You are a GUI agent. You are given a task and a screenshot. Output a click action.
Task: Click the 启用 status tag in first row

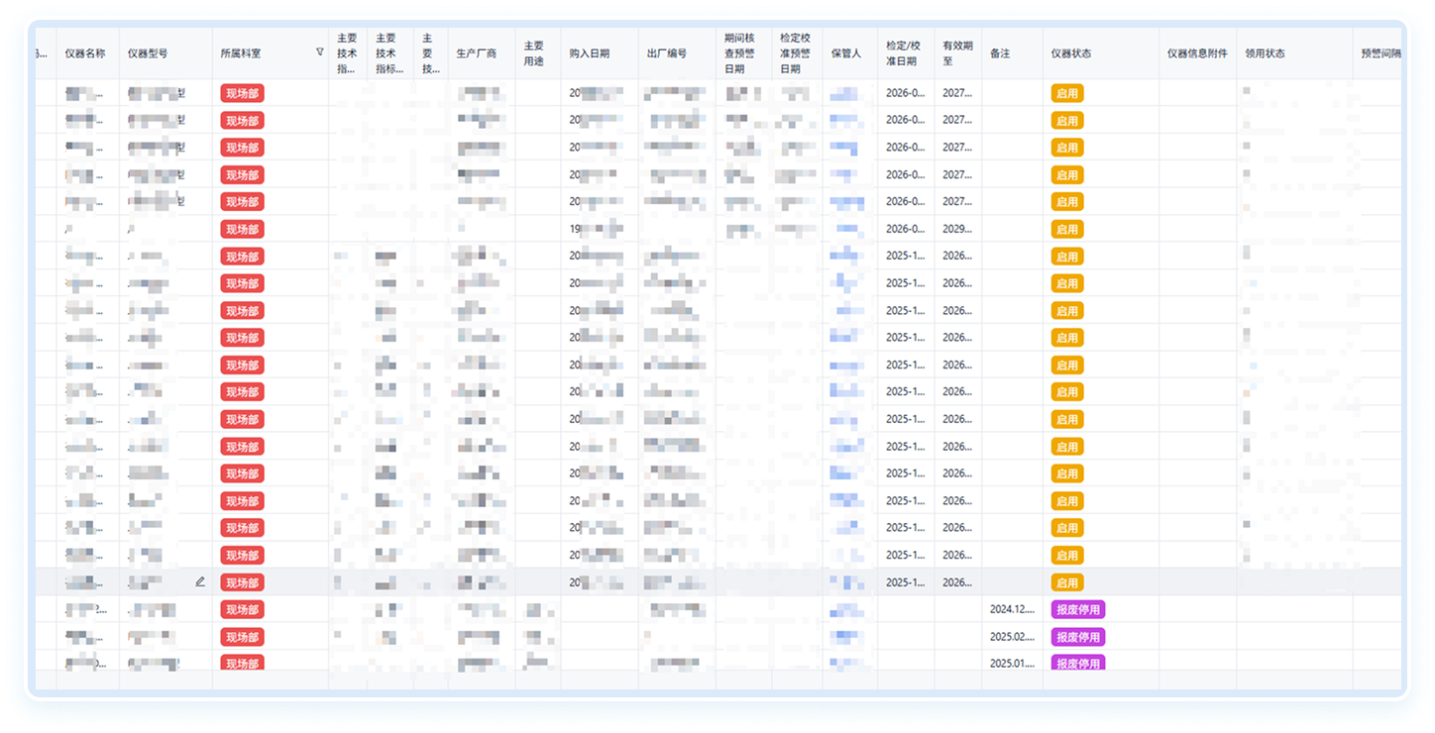1067,93
